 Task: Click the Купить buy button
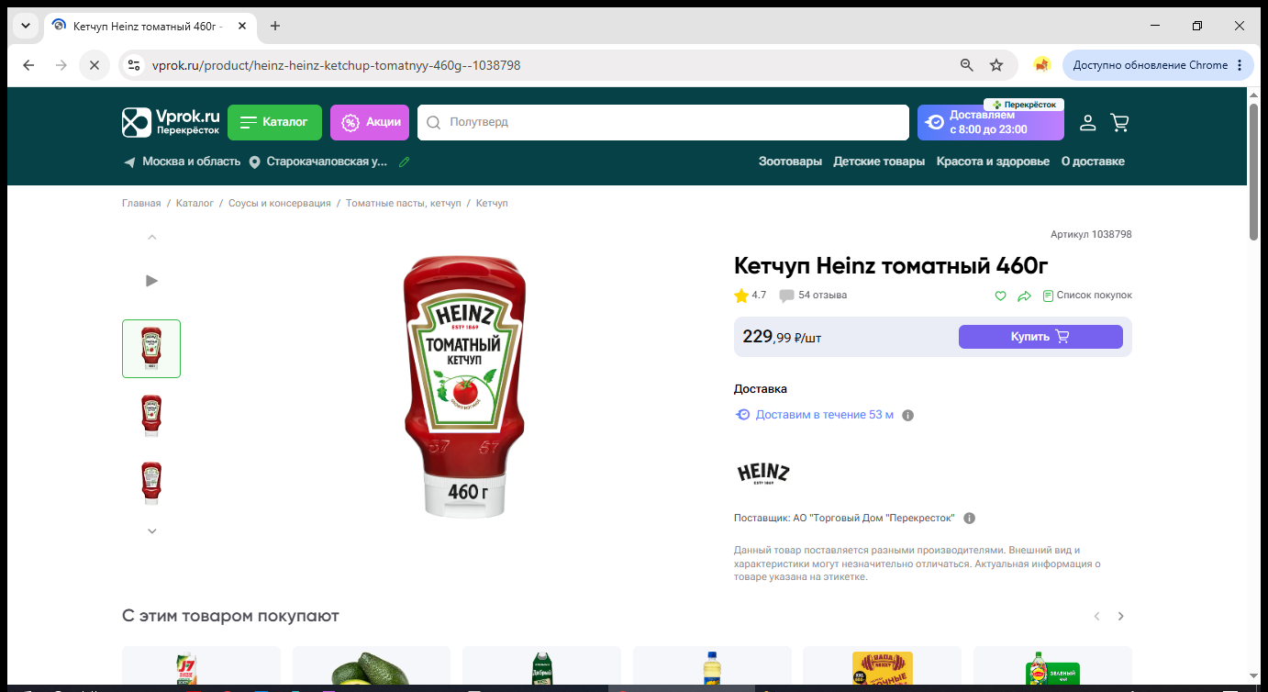pos(1040,337)
